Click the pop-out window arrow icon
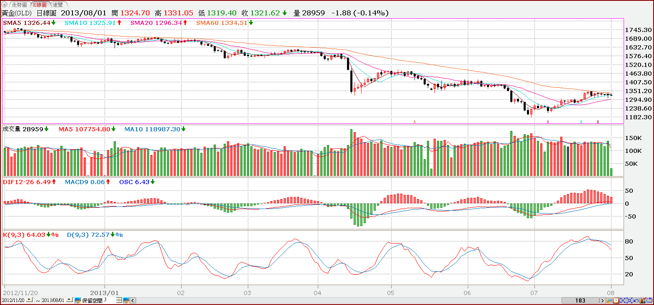Viewport: 654px width, 305px height. (649, 300)
